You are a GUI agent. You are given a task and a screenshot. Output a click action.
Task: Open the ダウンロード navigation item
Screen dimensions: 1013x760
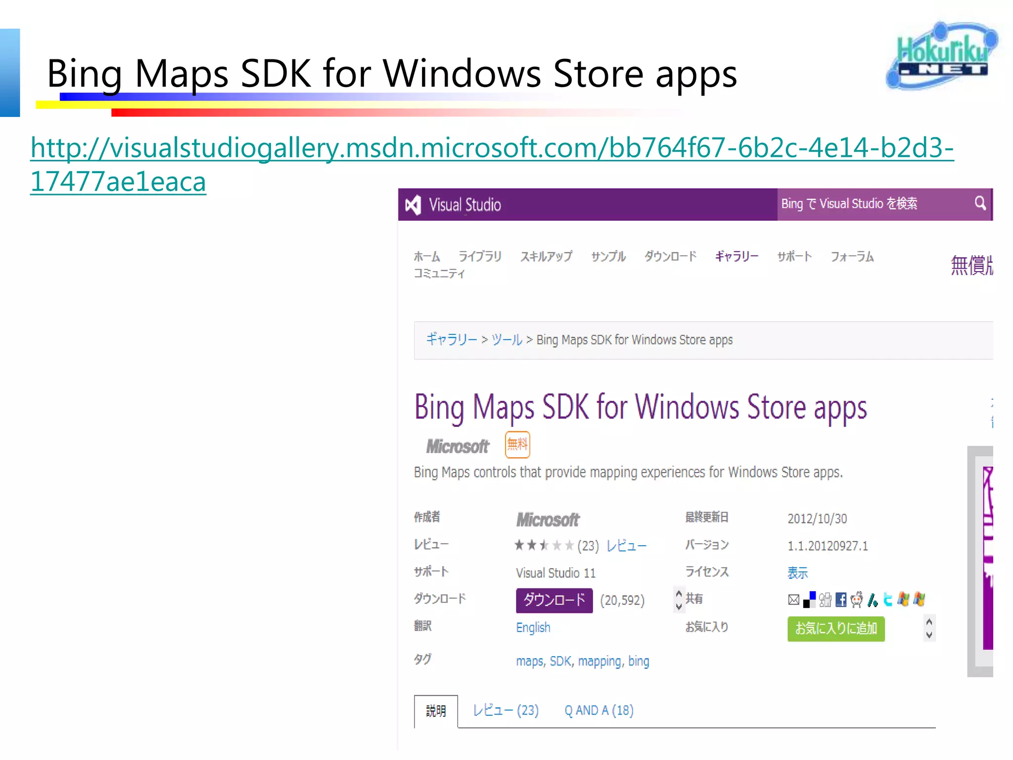(670, 256)
